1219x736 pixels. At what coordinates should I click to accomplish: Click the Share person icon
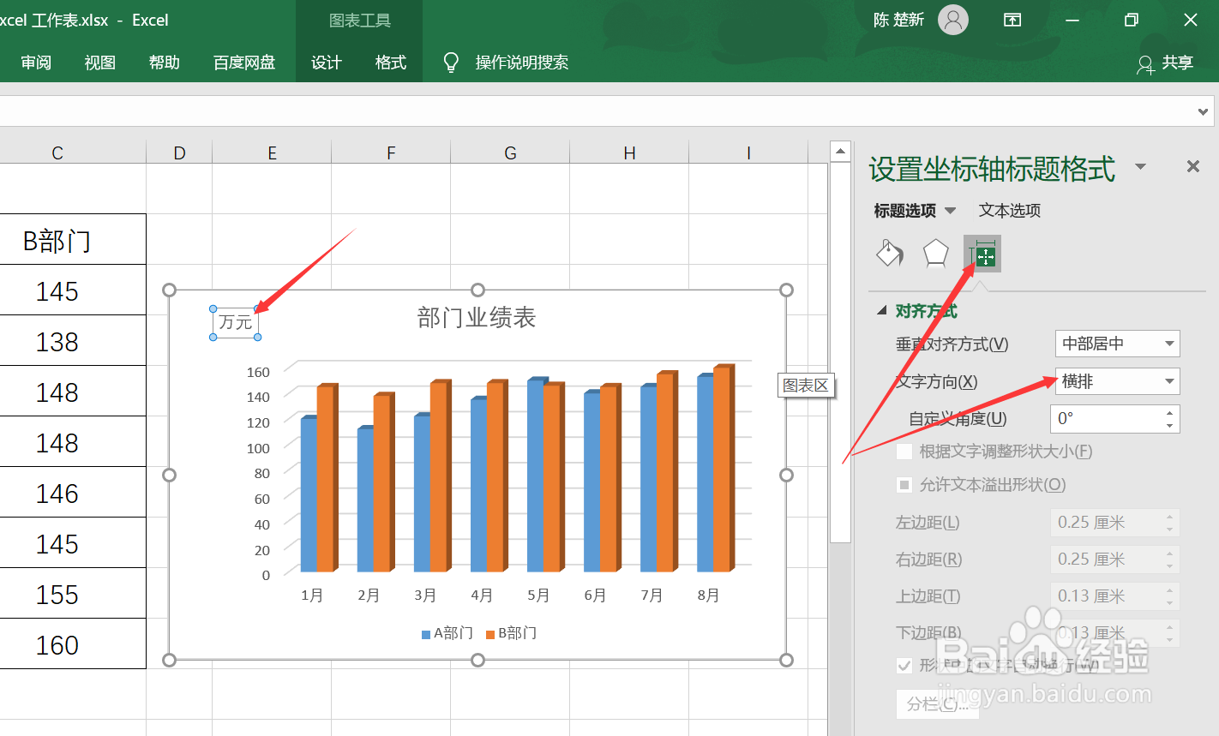1145,64
